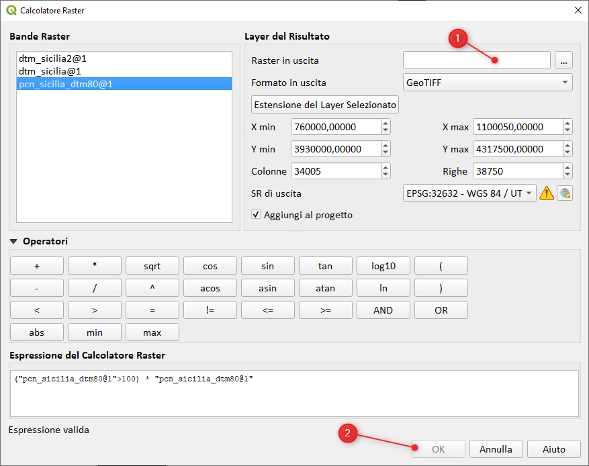Image resolution: width=589 pixels, height=466 pixels.
Task: Toggle the Aggiungi al progetto checkbox
Action: pos(256,215)
